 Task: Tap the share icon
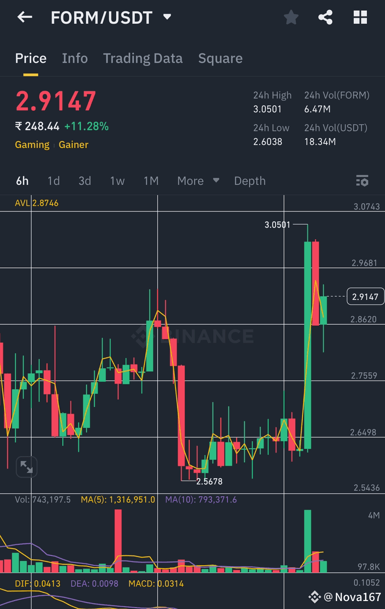point(325,18)
